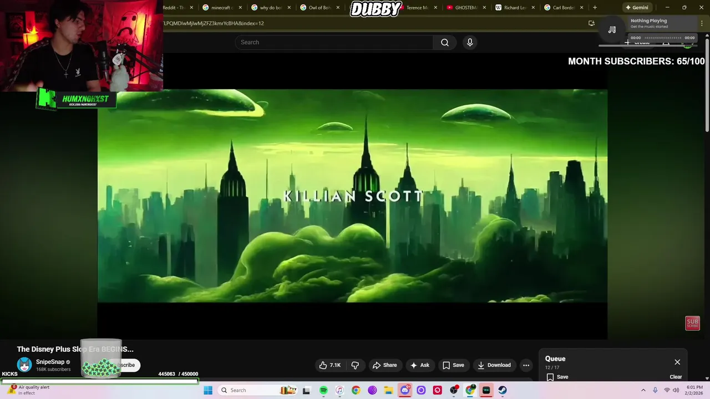Open Task View on the taskbar

pos(306,390)
